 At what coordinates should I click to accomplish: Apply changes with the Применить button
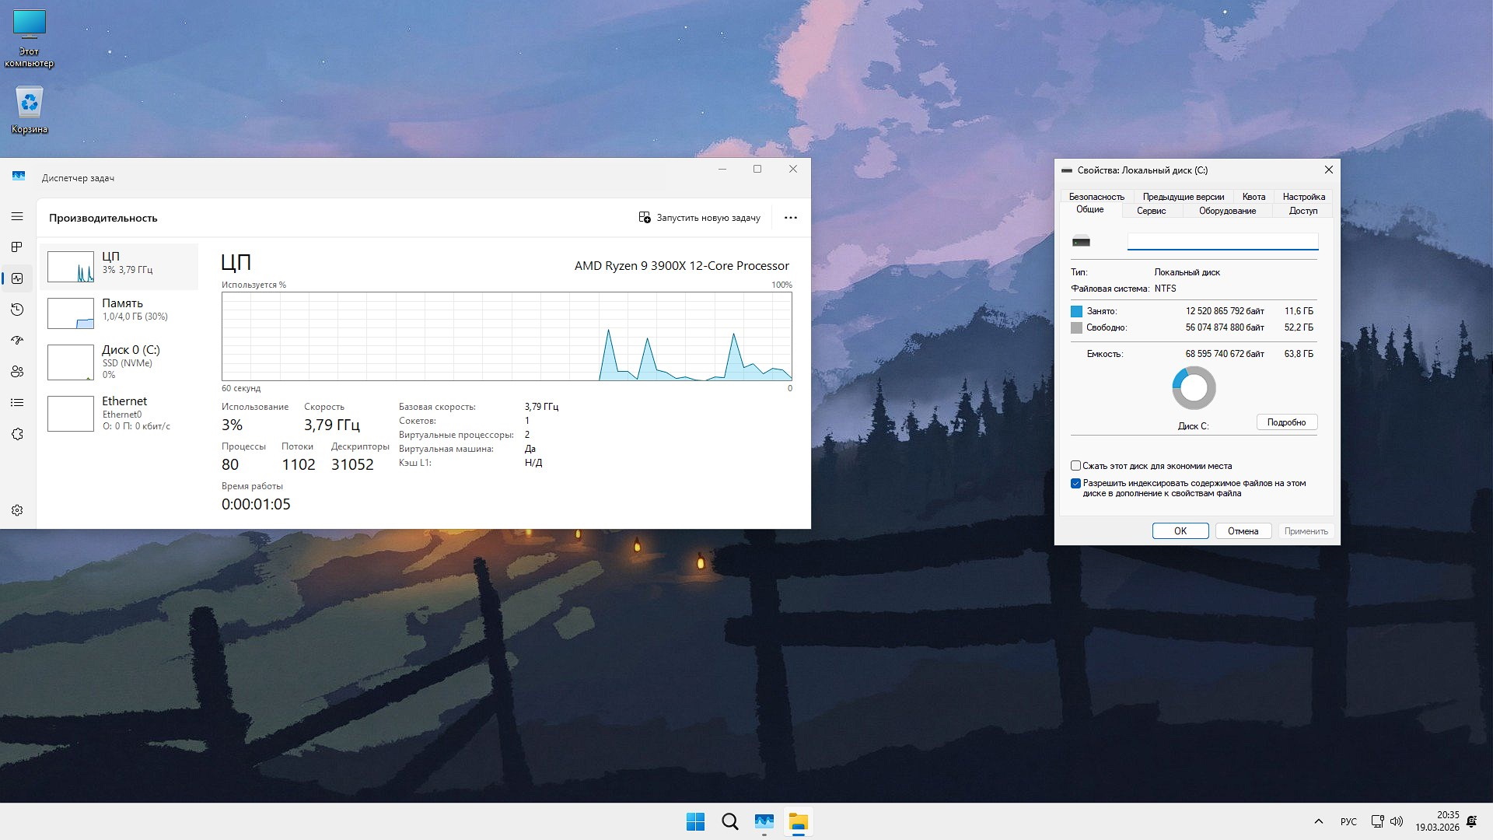tap(1306, 530)
